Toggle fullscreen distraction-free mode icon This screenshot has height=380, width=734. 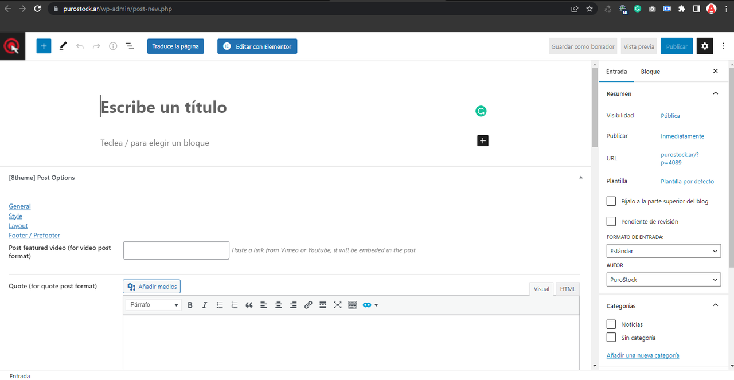(x=338, y=305)
